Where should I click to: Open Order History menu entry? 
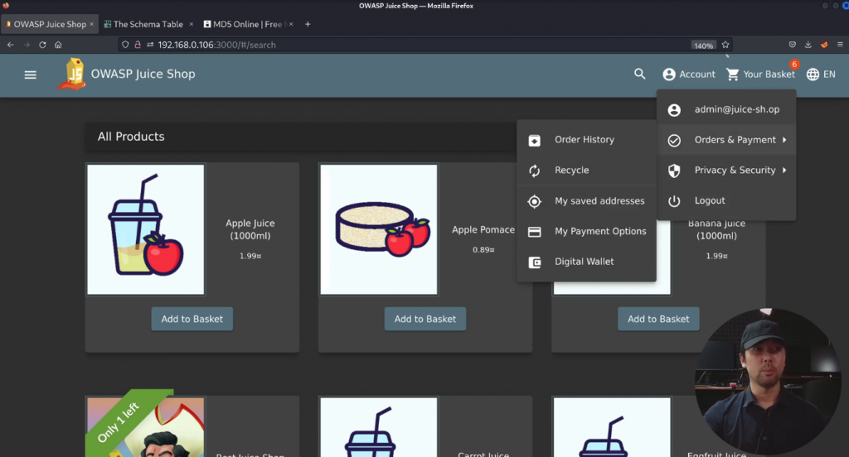[x=586, y=140]
